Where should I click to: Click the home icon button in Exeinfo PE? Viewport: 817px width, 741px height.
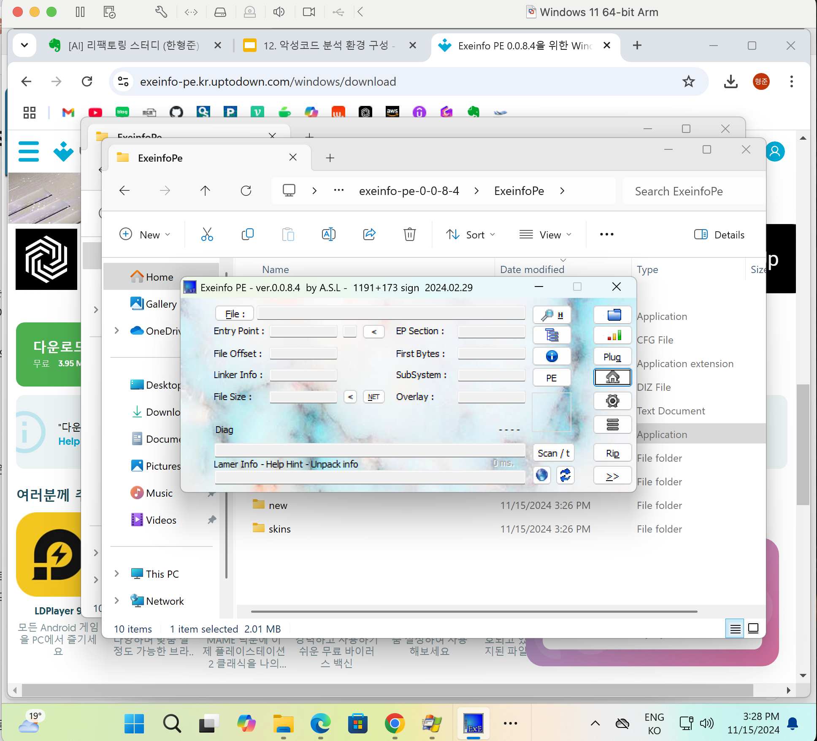pos(613,377)
